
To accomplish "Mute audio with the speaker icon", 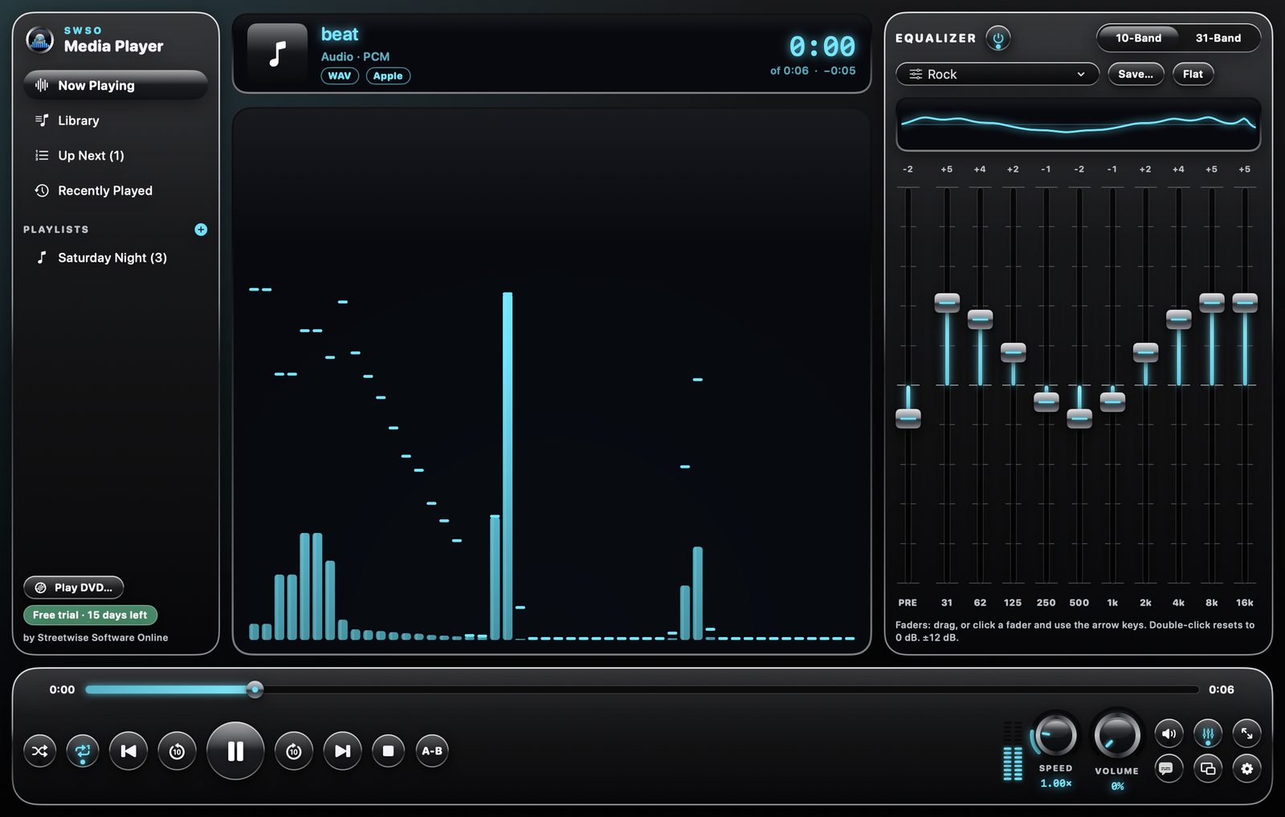I will pyautogui.click(x=1169, y=733).
